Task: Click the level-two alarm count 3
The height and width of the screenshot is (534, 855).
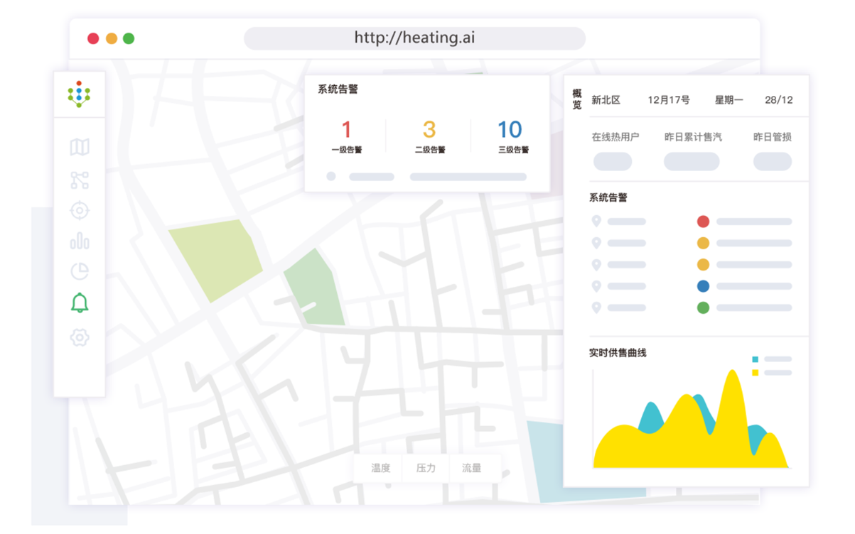Action: (429, 130)
